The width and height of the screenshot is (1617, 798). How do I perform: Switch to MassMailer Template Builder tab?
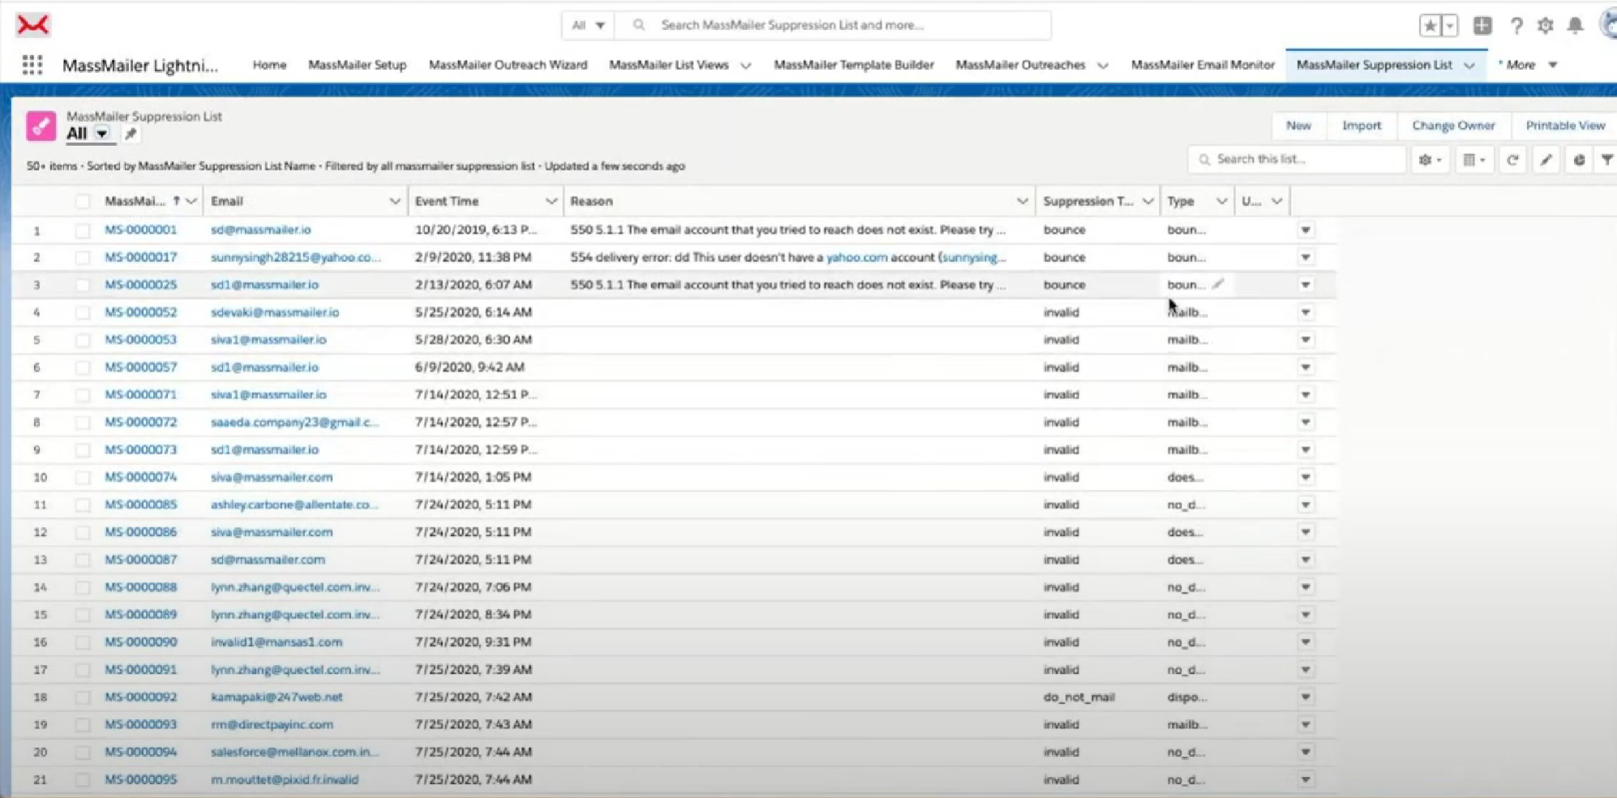853,65
